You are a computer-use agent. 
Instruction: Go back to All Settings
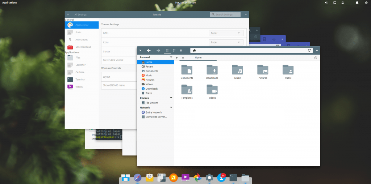click(x=80, y=14)
